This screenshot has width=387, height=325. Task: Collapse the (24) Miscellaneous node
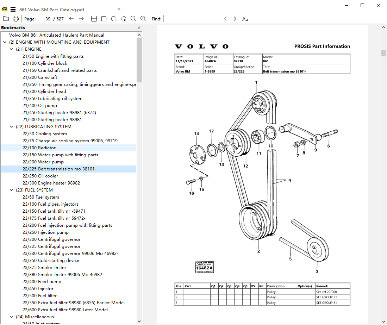click(x=11, y=317)
